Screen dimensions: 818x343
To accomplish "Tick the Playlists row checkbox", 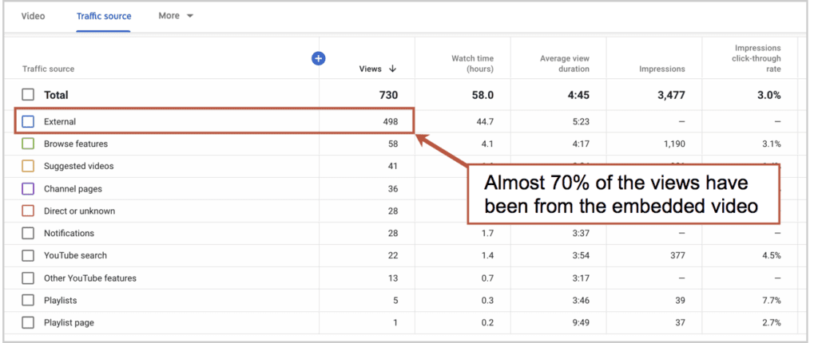I will 28,300.
